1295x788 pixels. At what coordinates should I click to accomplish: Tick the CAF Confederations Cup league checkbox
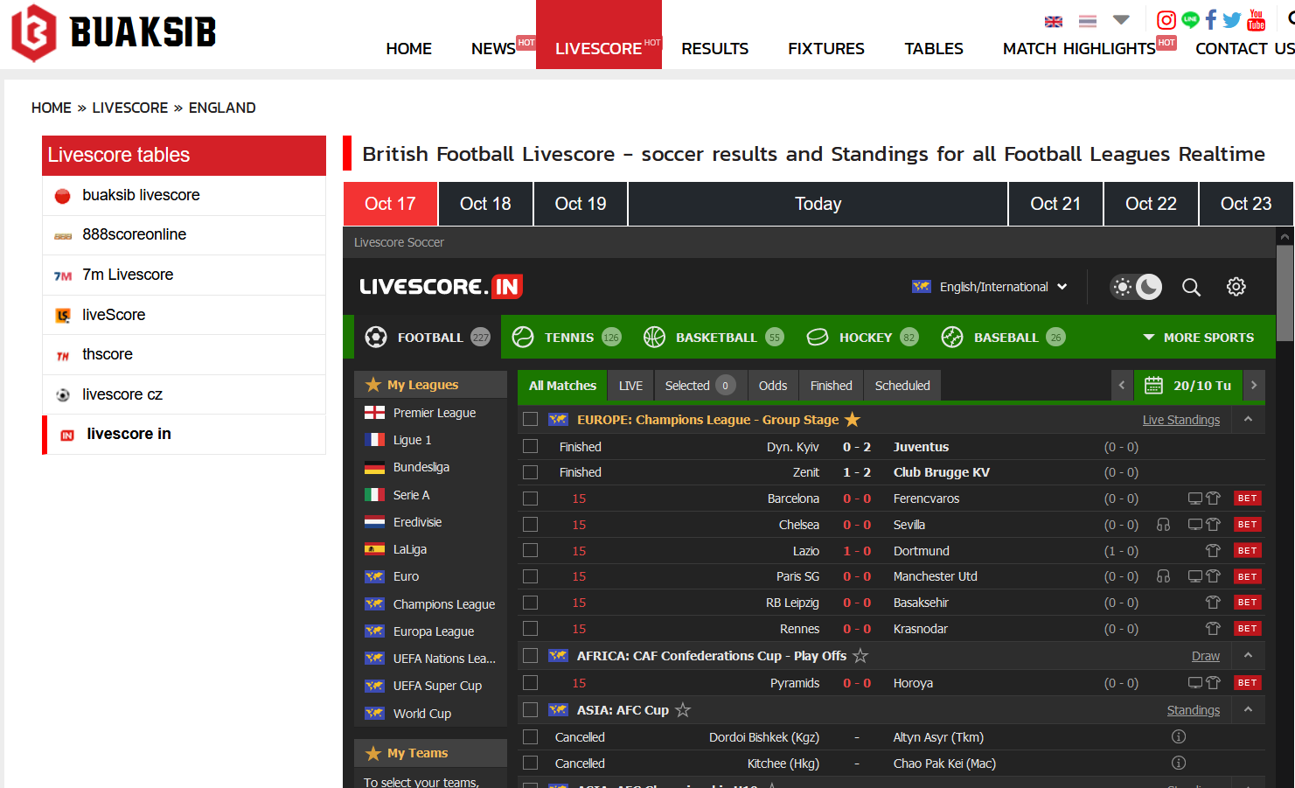click(530, 655)
